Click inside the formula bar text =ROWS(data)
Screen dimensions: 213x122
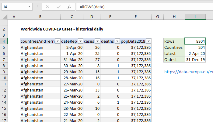(x=137, y=7)
